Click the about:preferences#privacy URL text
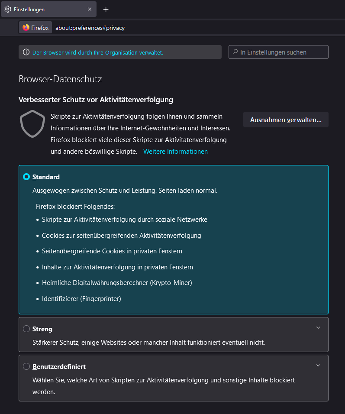The image size is (345, 414). [x=90, y=27]
